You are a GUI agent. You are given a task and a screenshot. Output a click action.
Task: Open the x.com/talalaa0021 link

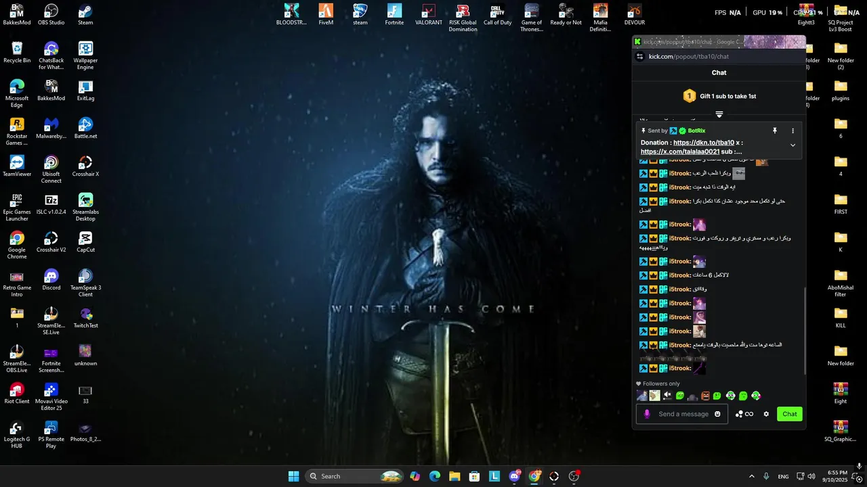tap(680, 152)
